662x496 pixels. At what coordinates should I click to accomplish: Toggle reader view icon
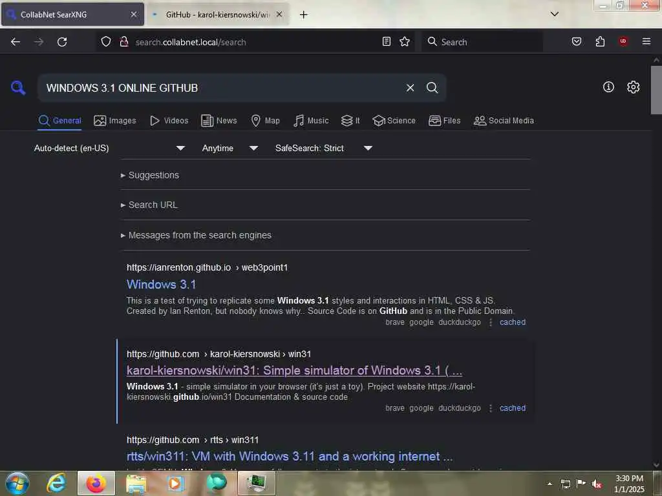click(x=387, y=41)
